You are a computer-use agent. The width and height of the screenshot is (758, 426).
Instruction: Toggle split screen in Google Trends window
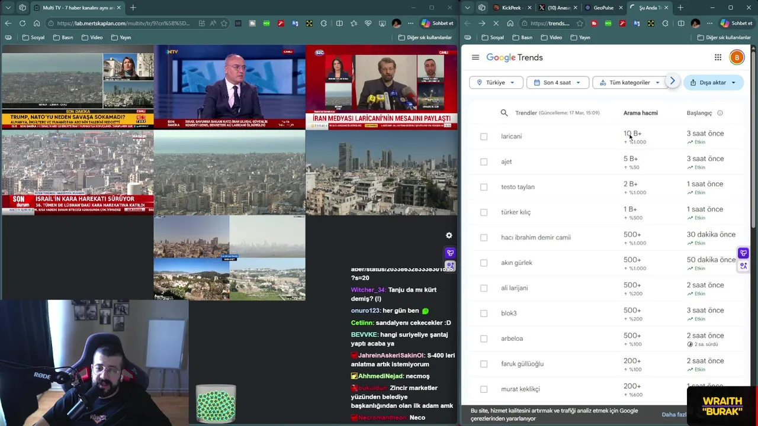pos(681,24)
